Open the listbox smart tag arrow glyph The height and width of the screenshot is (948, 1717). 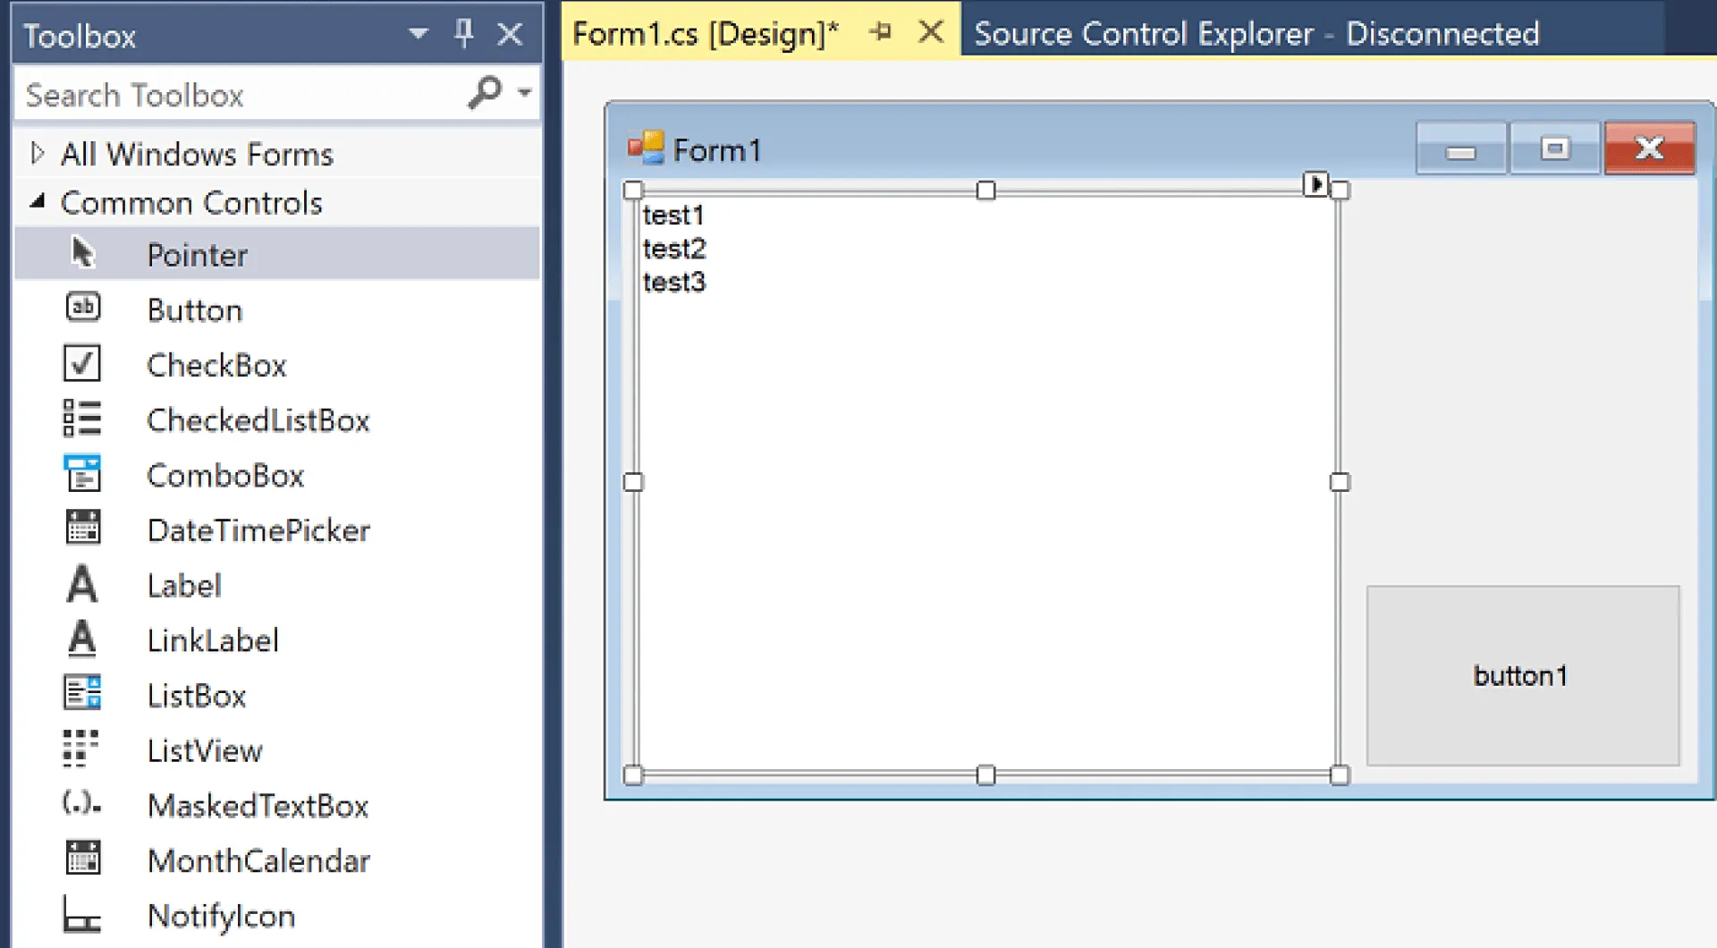1315,184
